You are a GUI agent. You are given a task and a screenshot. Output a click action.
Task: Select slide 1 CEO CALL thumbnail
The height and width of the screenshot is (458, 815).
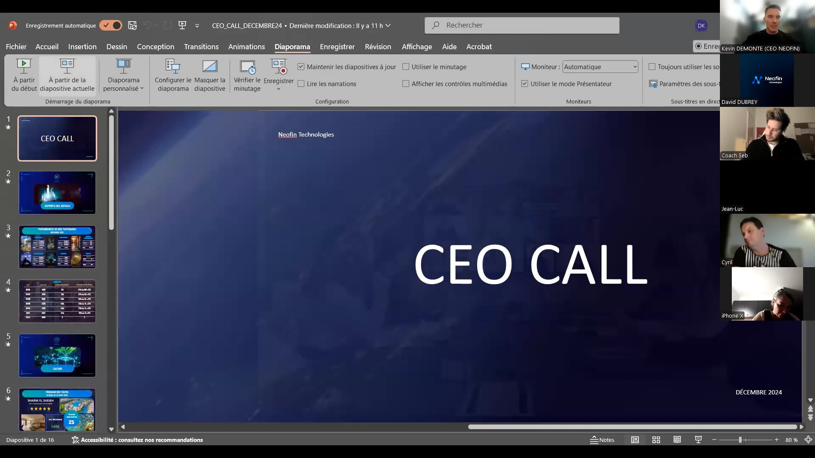(x=57, y=138)
